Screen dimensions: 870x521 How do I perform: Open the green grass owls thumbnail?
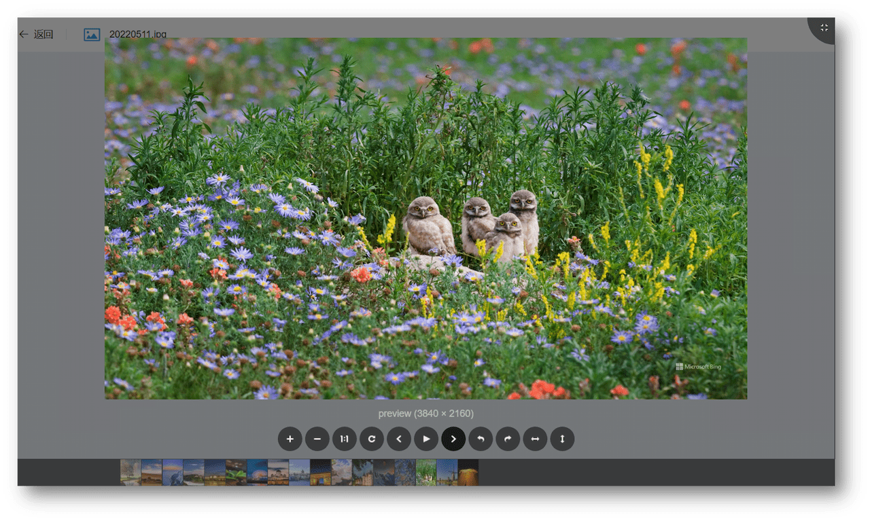[x=426, y=472]
